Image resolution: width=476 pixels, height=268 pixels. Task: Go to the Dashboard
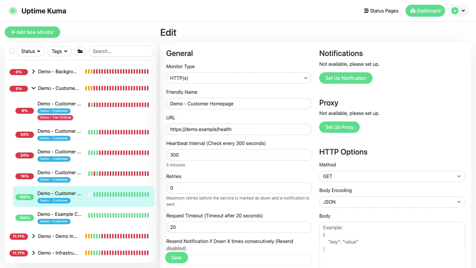coord(425,11)
